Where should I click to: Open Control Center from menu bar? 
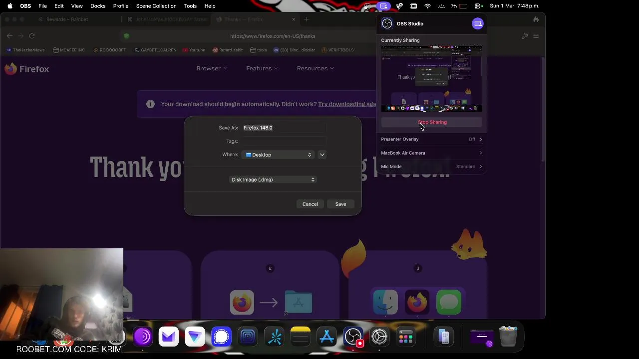point(478,6)
